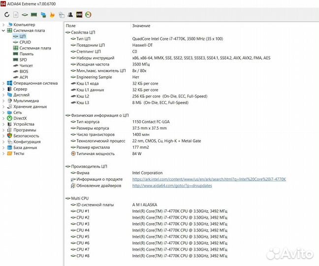The width and height of the screenshot is (319, 266).
Task: Expand the Операционная система tree node
Action: (3, 83)
